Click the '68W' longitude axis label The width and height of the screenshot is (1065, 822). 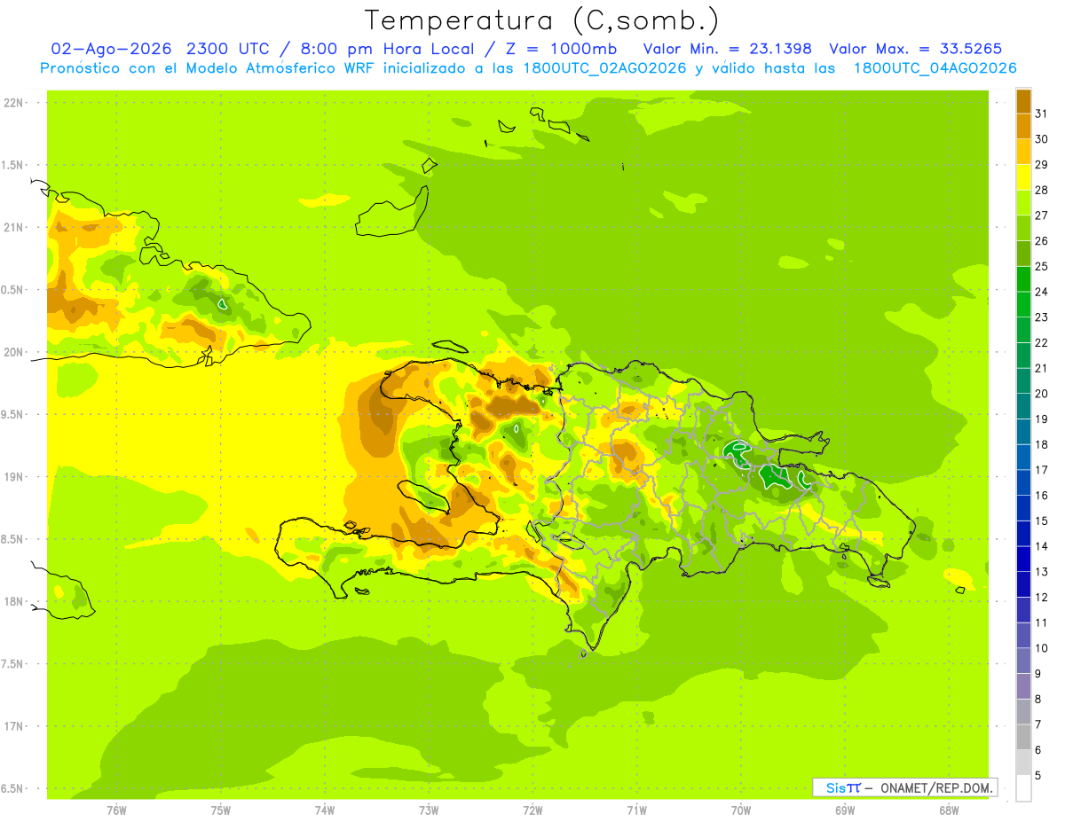949,810
